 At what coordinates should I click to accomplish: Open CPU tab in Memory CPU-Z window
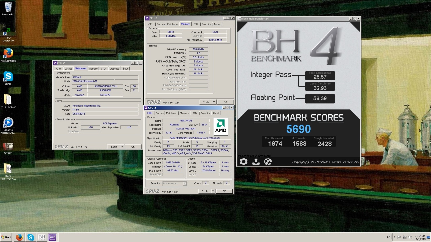(151, 24)
